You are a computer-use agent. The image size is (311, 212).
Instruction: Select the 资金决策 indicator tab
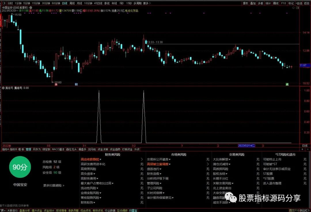tap(103, 149)
